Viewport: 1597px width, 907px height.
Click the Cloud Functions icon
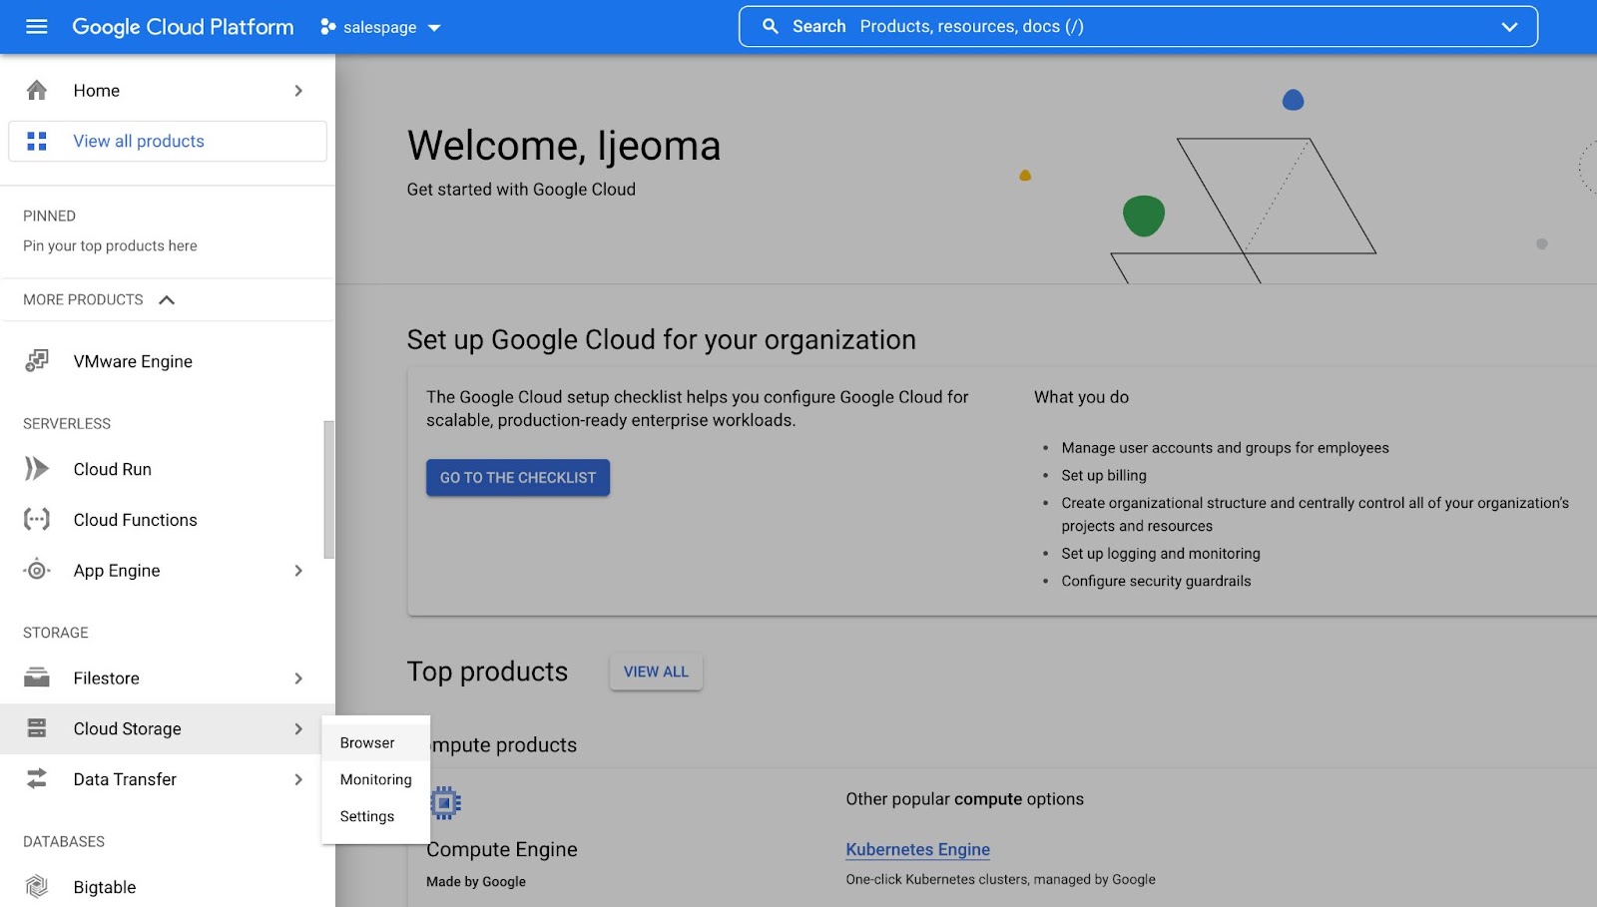37,519
